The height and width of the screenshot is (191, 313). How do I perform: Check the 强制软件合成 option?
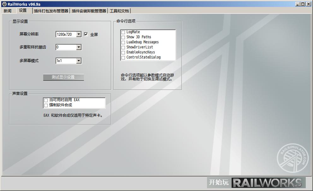click(46, 105)
